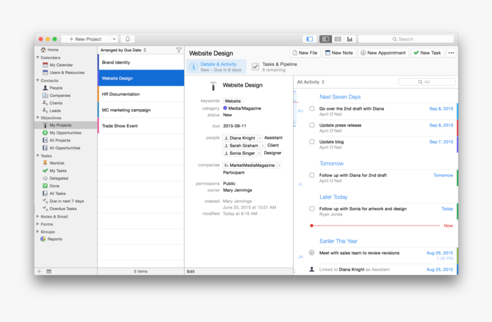492x322 pixels.
Task: Select the HR Documentation project
Action: pos(141,94)
